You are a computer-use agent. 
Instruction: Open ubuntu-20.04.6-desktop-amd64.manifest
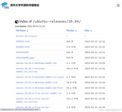pyautogui.click(x=39, y=88)
